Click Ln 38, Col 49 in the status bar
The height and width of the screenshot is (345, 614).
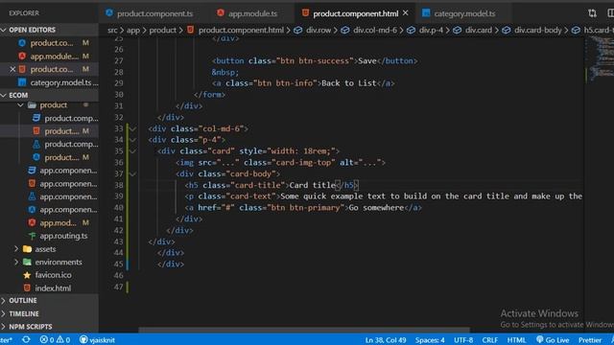coord(386,340)
